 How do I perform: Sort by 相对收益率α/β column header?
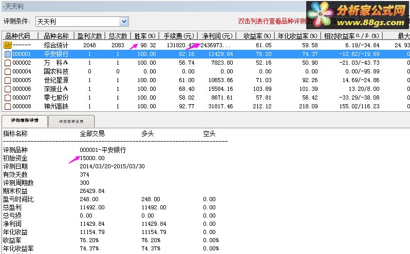352,36
